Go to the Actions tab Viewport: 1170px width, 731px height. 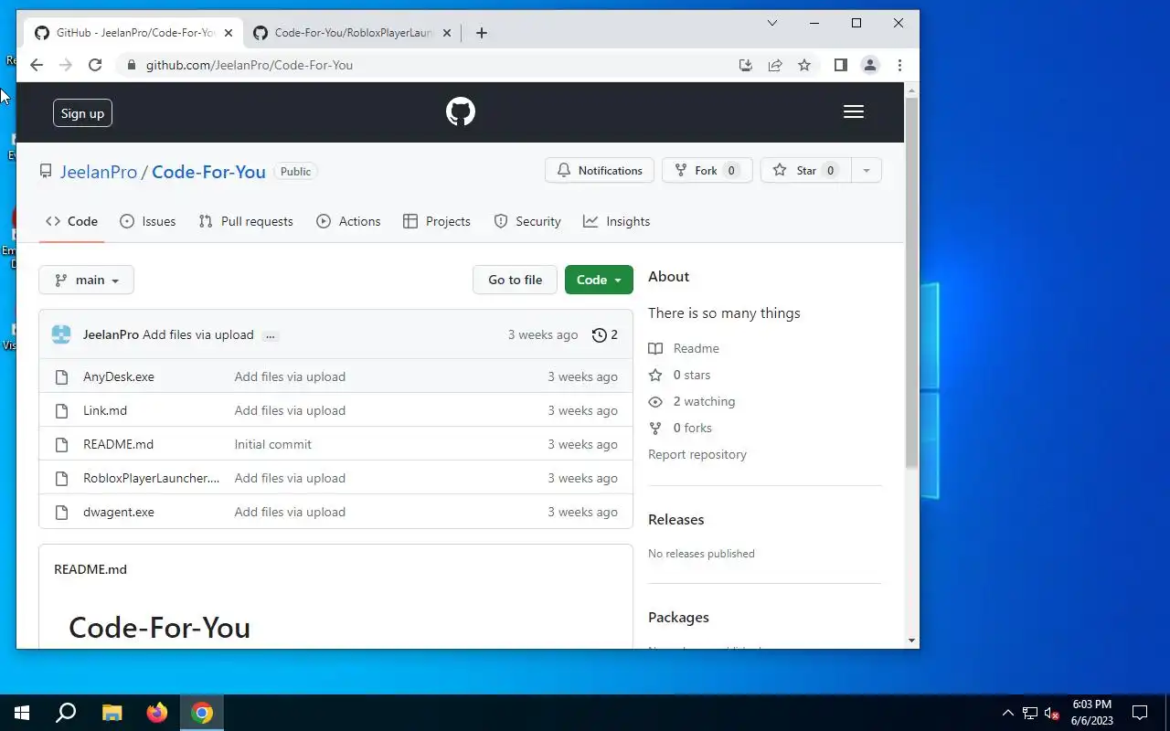(x=348, y=221)
